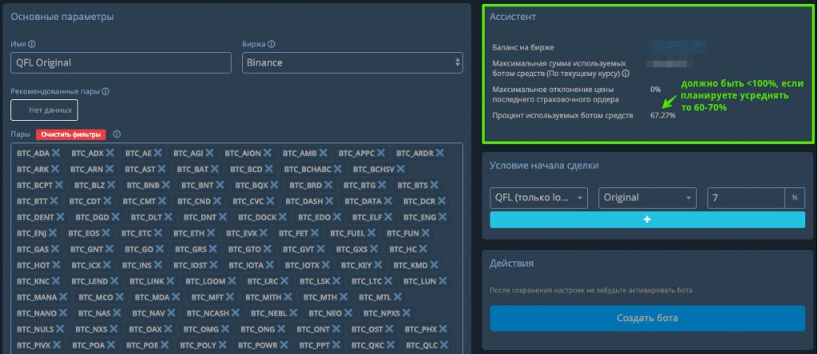Click the BTC_CVC pair label

coord(248,201)
